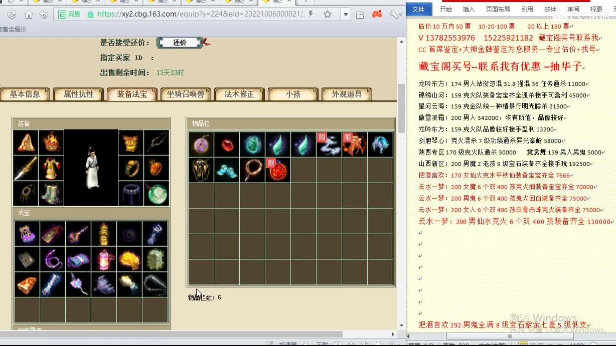616x346 pixels.
Task: Click the restricted white cloud dragon item
Action: tap(329, 144)
